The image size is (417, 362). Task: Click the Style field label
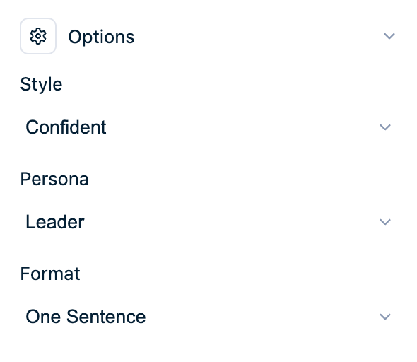point(41,84)
